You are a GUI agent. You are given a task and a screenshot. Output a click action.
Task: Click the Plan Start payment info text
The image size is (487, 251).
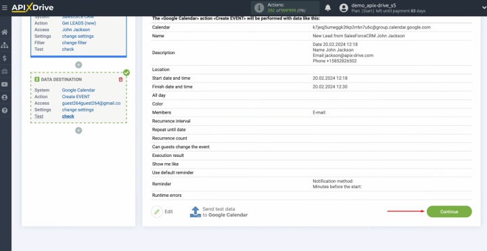(x=388, y=11)
